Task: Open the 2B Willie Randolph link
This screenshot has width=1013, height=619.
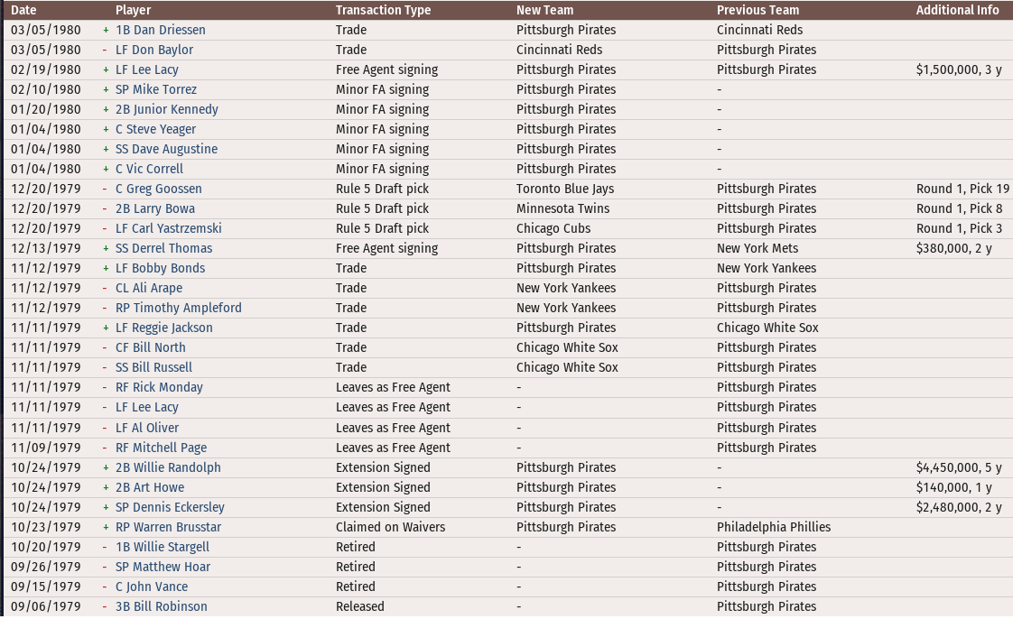Action: click(168, 468)
